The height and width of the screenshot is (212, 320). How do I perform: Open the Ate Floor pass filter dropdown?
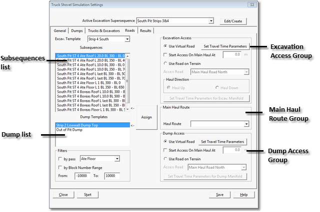pos(117,159)
